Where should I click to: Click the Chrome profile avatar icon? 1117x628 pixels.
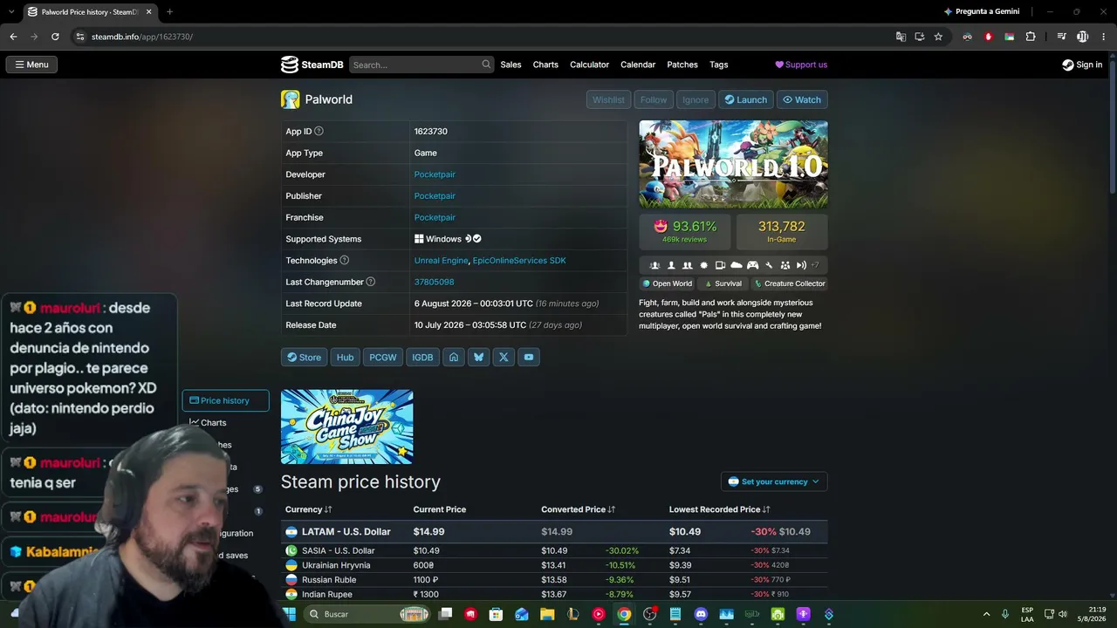click(x=1082, y=37)
